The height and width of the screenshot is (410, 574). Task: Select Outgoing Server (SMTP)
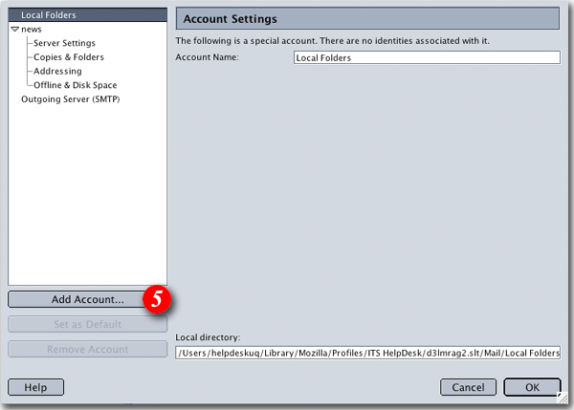(70, 98)
